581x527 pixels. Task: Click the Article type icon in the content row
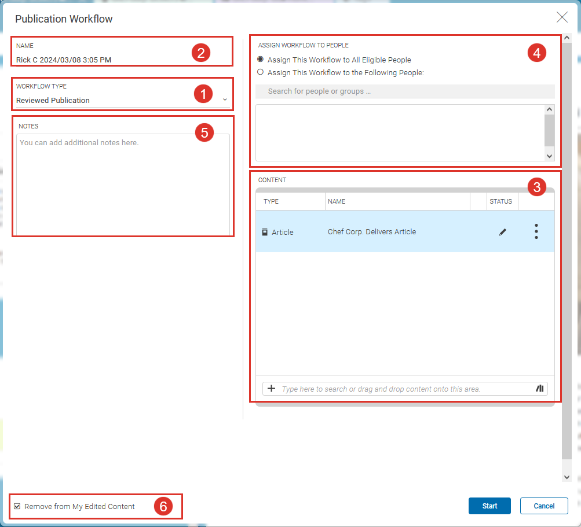264,231
